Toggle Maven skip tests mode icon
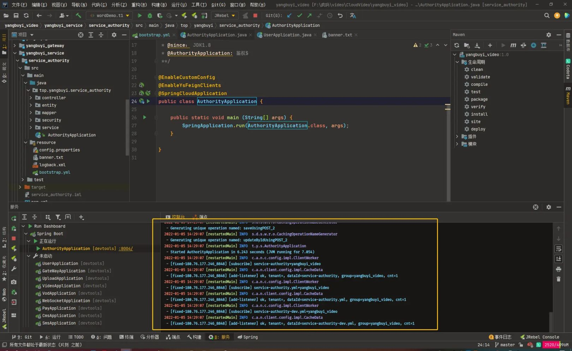This screenshot has width=572, height=351. tap(534, 45)
